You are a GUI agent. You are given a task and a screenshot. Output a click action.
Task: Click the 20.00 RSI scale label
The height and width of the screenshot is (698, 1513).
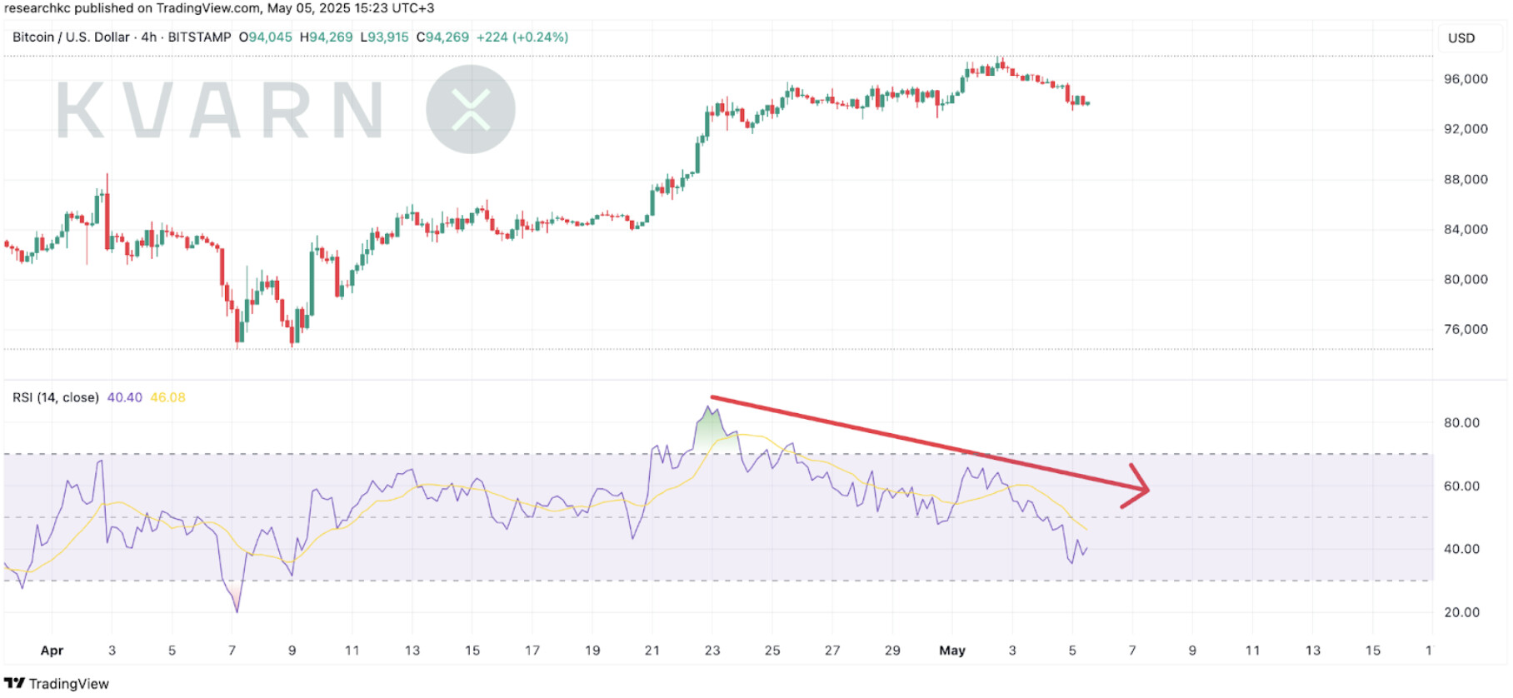pyautogui.click(x=1461, y=612)
